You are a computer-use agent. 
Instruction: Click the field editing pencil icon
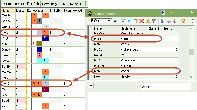[148, 21]
